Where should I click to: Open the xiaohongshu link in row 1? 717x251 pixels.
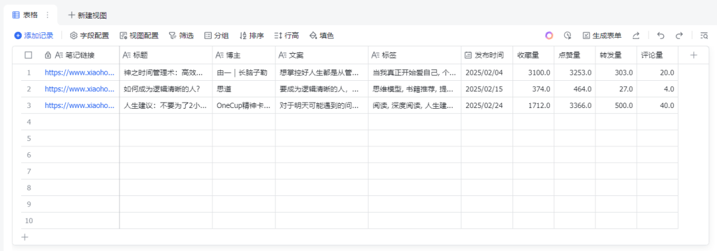(80, 72)
